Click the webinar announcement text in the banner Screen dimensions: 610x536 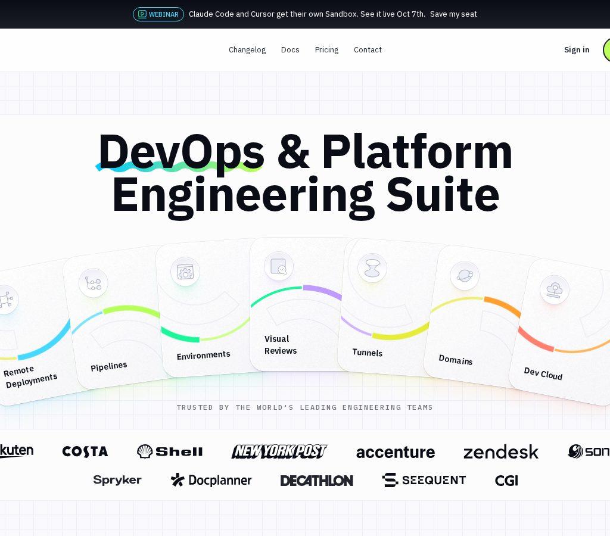click(307, 14)
